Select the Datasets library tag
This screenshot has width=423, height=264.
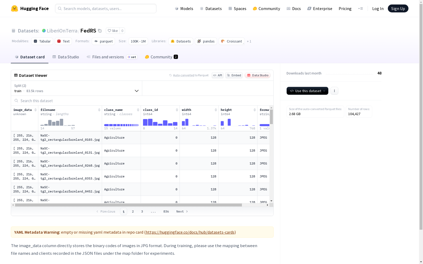point(181,41)
